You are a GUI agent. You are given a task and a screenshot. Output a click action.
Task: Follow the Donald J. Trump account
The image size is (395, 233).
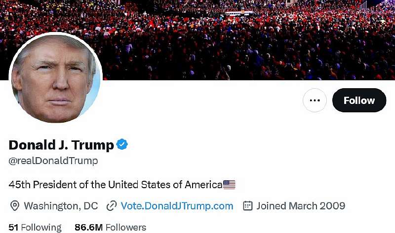(359, 100)
